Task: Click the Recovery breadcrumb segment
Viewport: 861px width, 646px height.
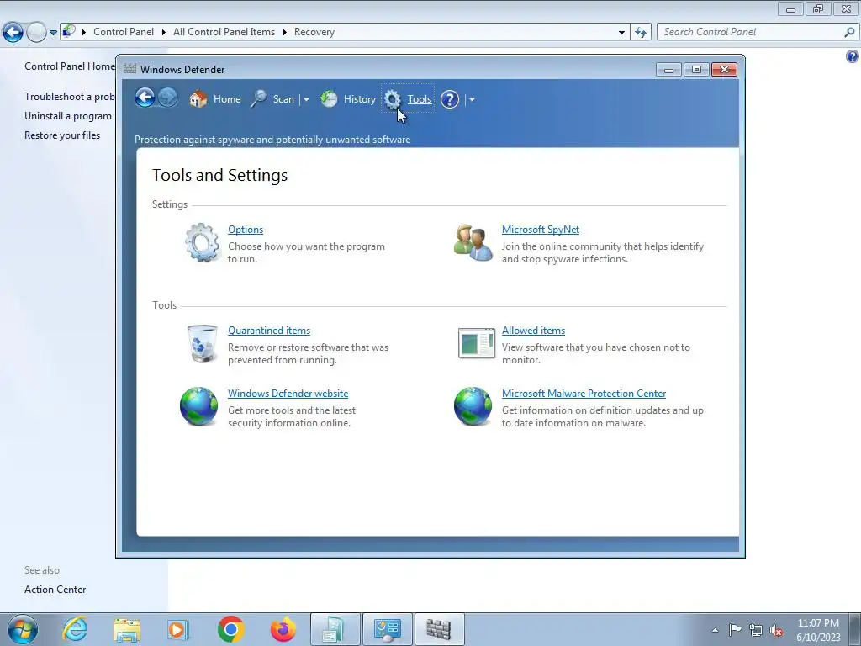Action: pos(314,32)
